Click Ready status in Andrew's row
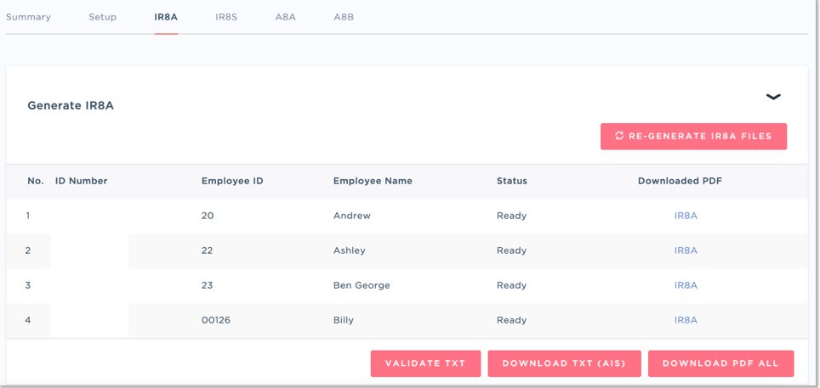 [511, 216]
